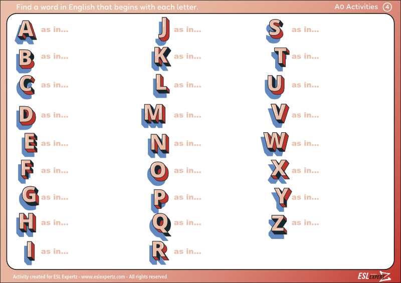The width and height of the screenshot is (401, 283).
Task: Click the 3D letter I
Action: (30, 252)
